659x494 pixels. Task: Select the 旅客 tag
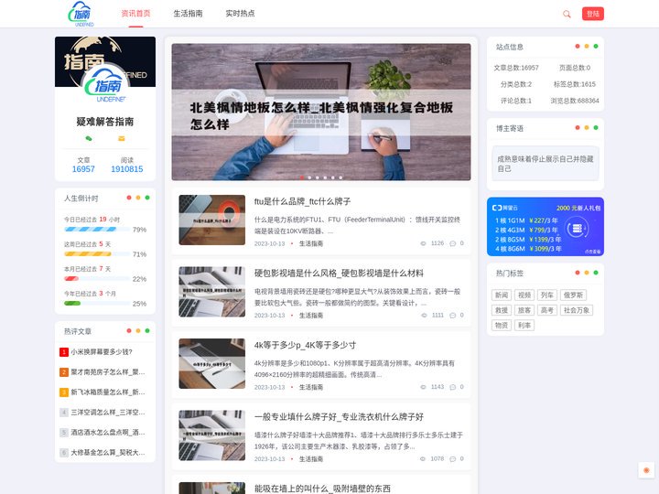coord(524,310)
